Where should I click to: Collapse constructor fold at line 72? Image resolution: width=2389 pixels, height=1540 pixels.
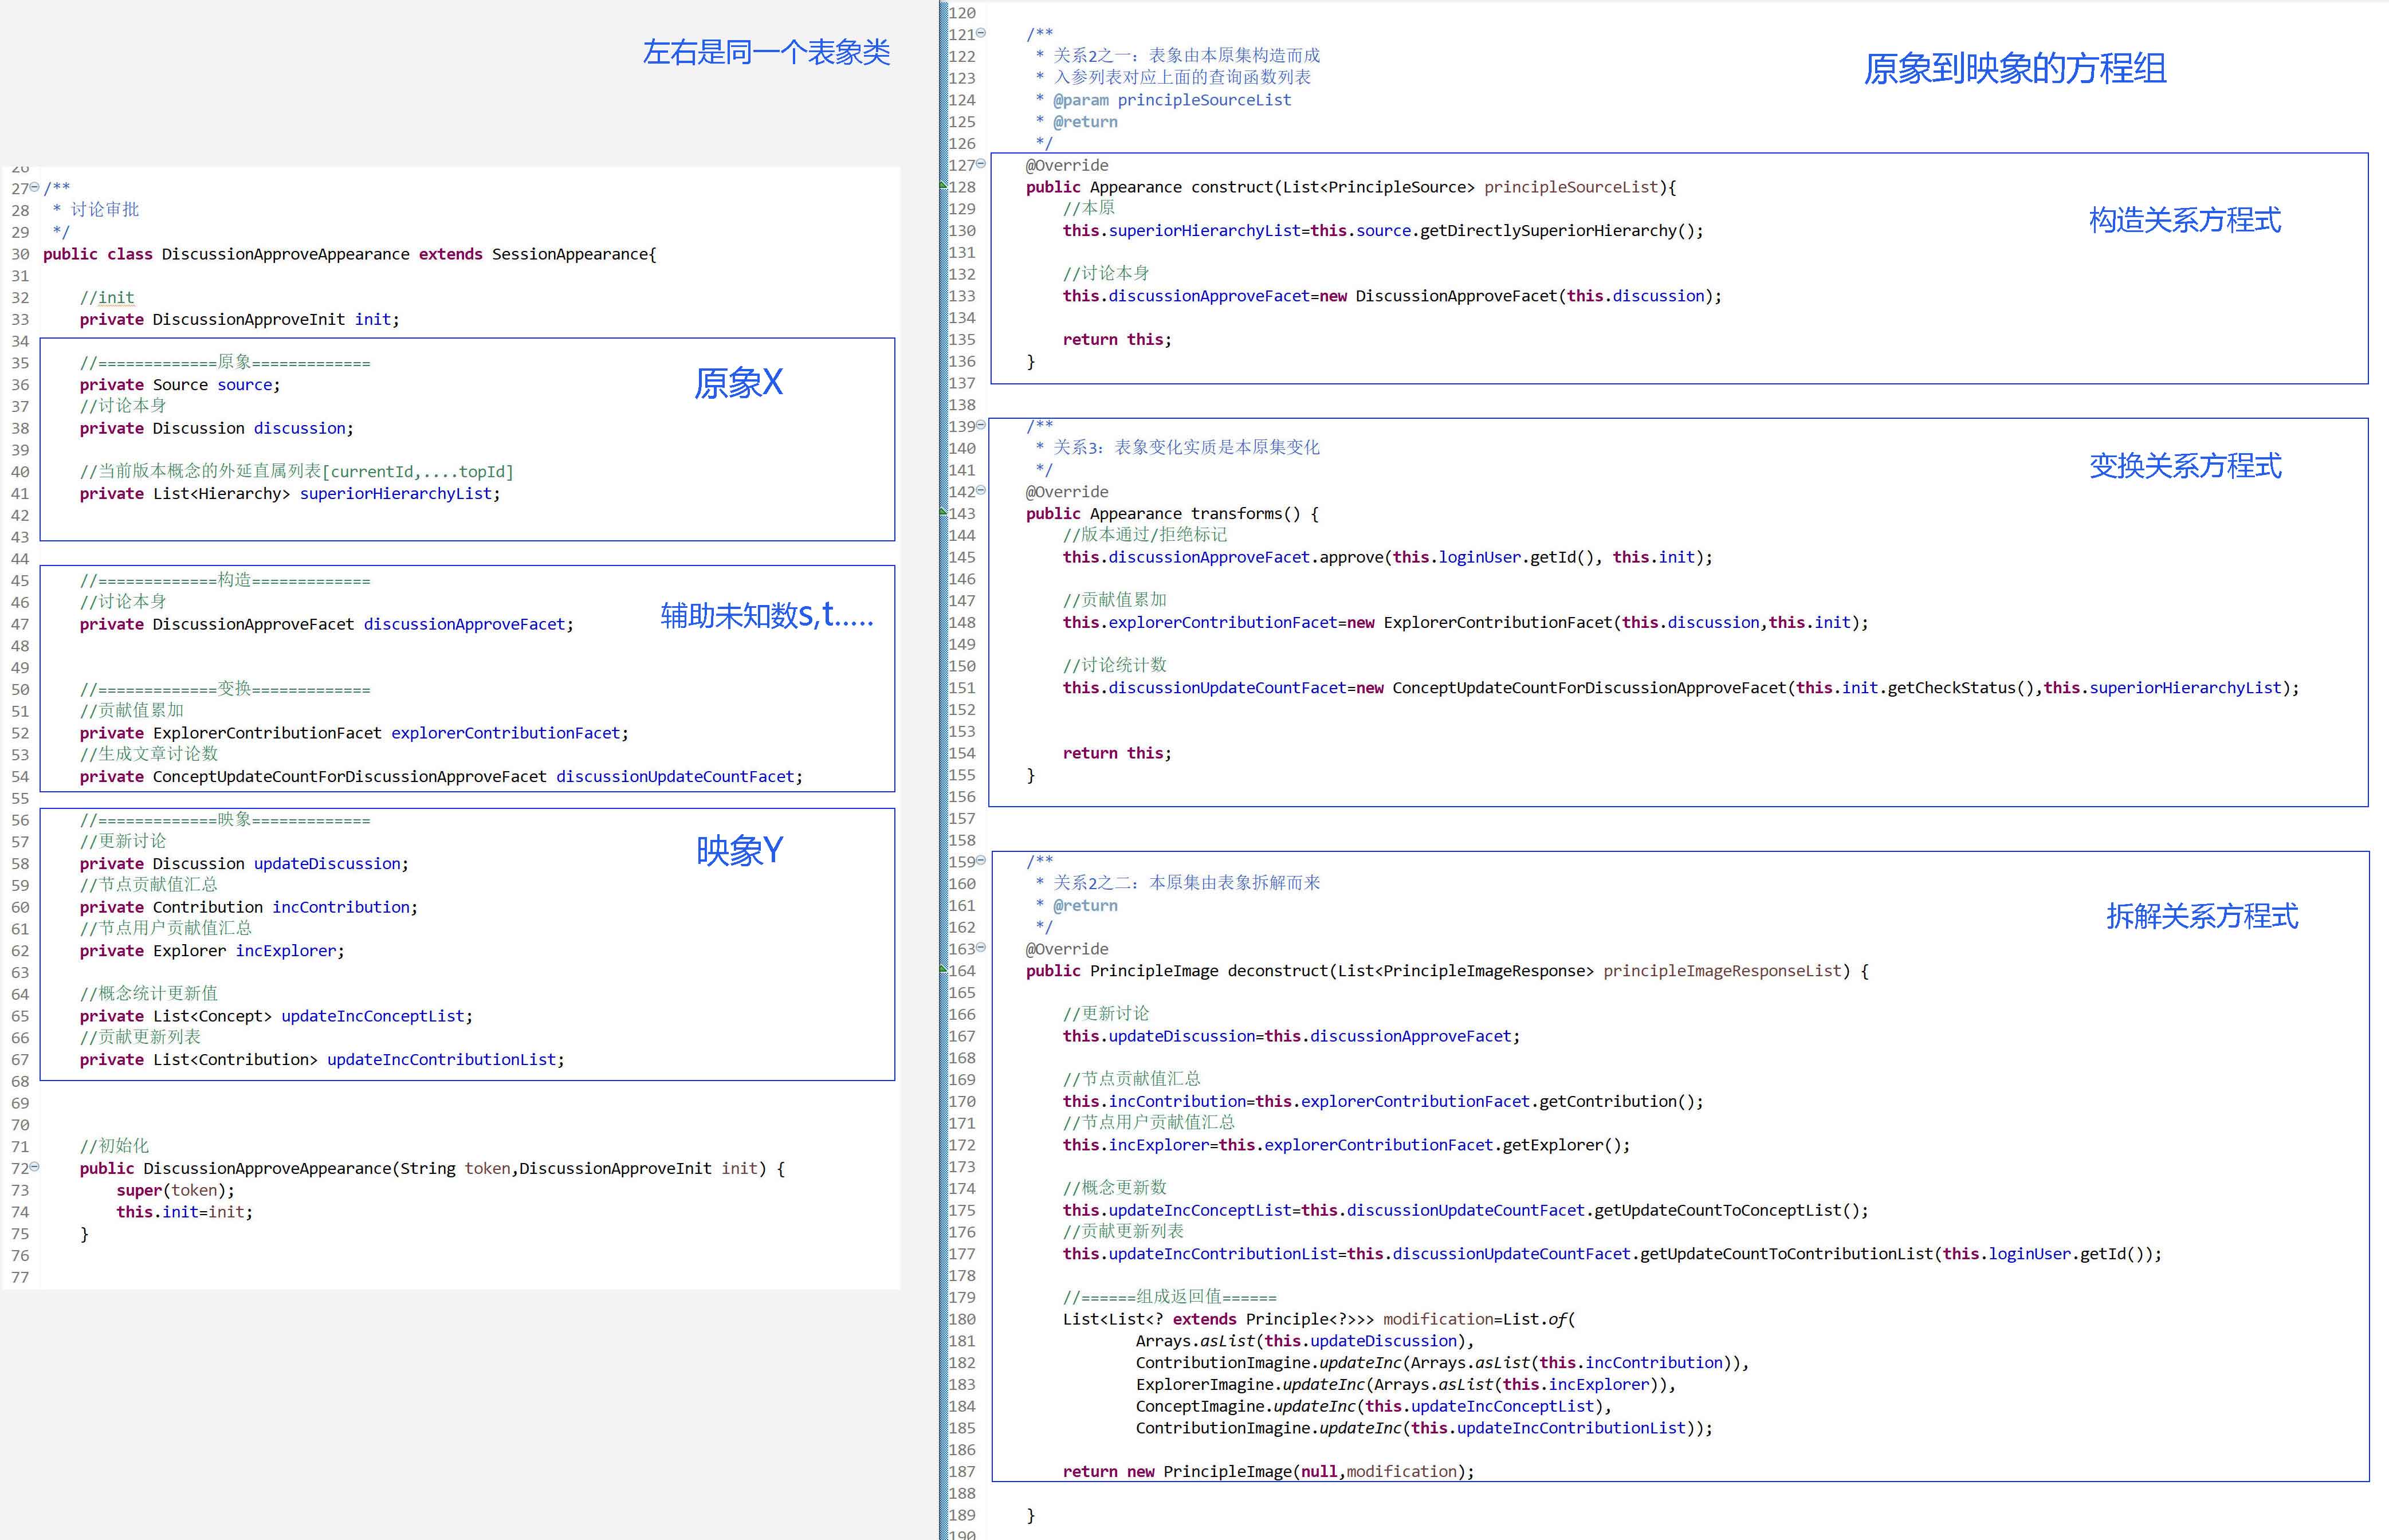(x=35, y=1167)
